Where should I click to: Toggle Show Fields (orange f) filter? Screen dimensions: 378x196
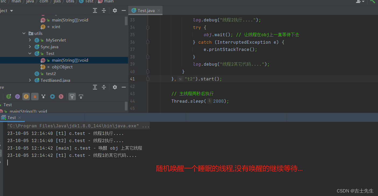[26, 97]
